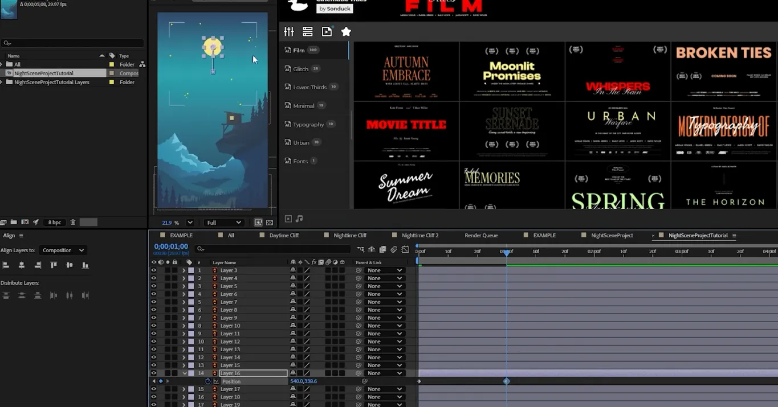The height and width of the screenshot is (407, 778).
Task: Click the filter sliders icon in template panel
Action: point(289,31)
